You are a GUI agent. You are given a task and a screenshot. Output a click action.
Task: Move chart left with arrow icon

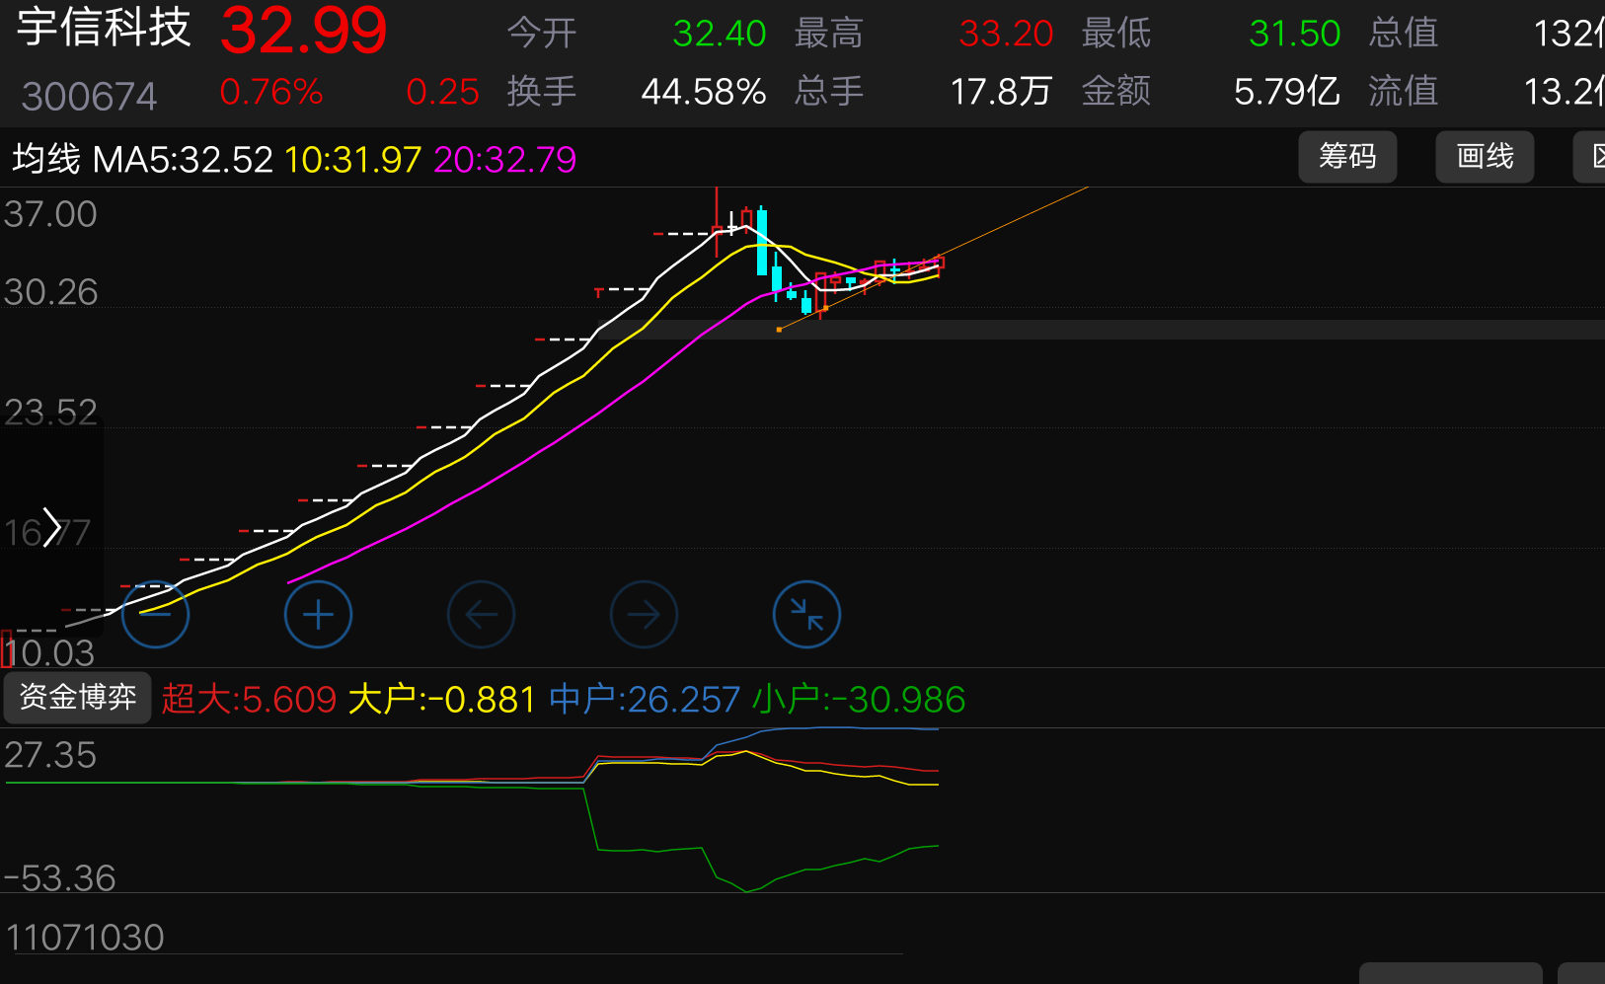[x=481, y=615]
